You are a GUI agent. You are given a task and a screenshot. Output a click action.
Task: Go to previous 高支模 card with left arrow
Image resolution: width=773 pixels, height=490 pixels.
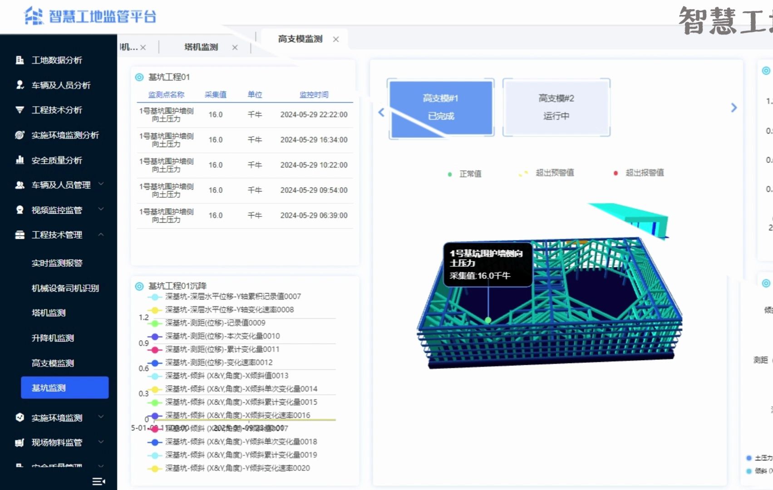click(x=381, y=112)
